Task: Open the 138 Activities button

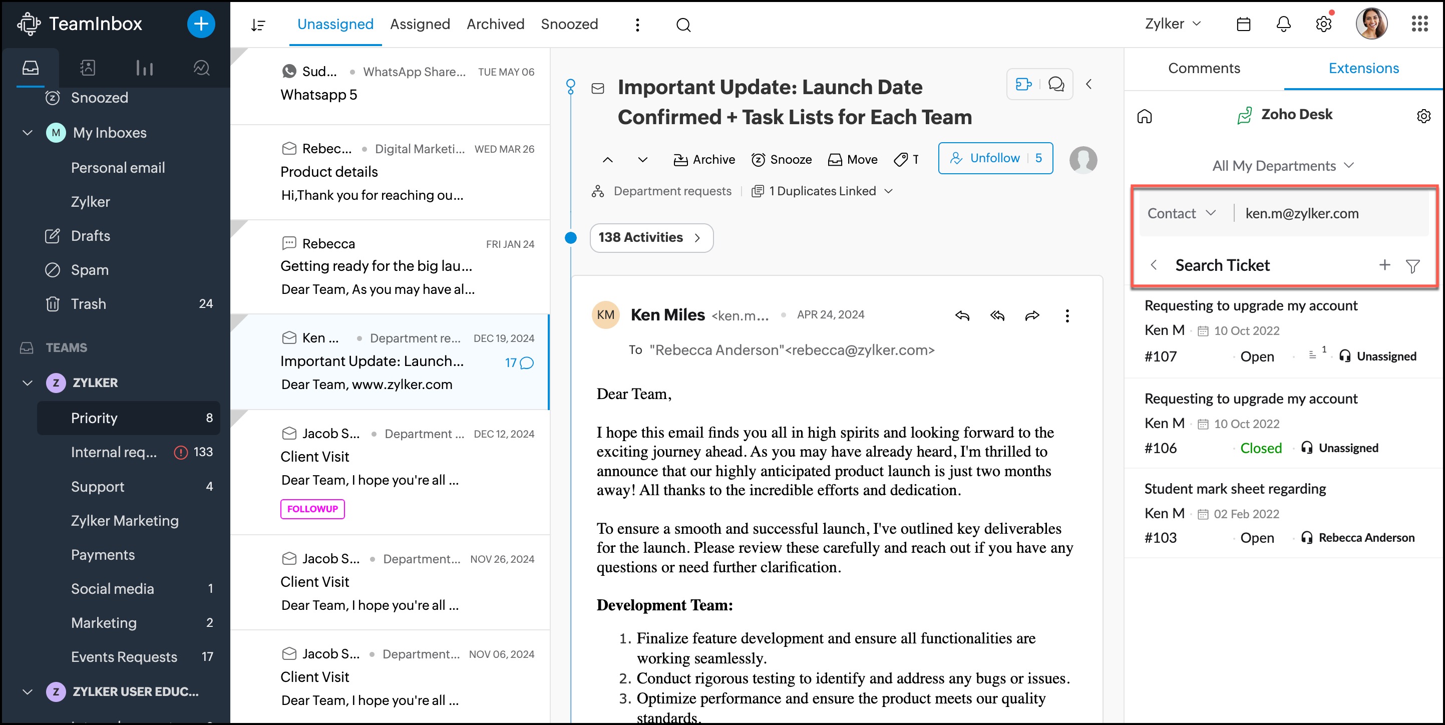Action: [x=651, y=237]
